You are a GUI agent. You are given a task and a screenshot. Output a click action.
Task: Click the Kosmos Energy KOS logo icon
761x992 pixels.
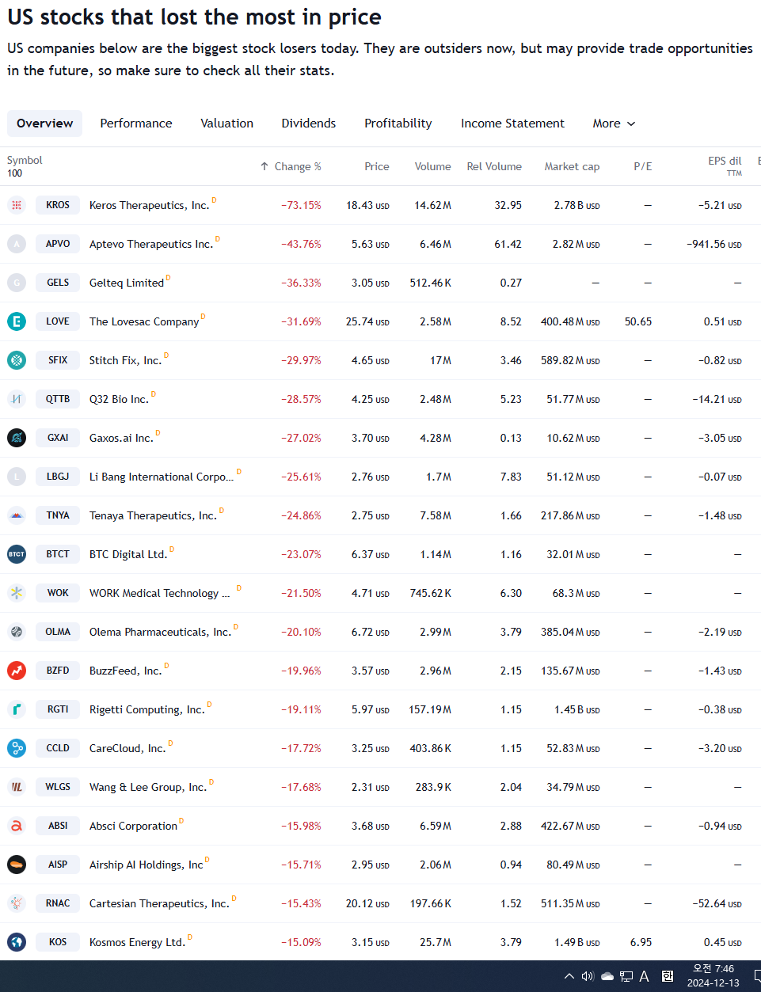(17, 942)
